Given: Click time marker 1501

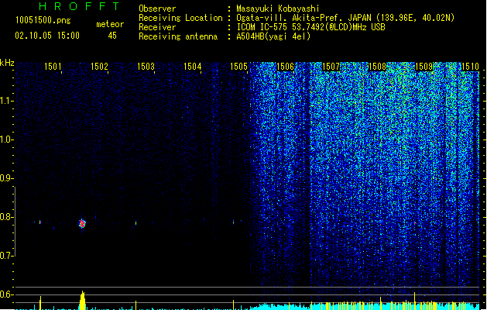Looking at the screenshot, I should [53, 66].
